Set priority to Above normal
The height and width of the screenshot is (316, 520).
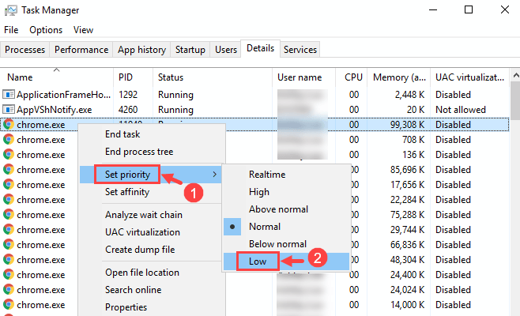(287, 209)
